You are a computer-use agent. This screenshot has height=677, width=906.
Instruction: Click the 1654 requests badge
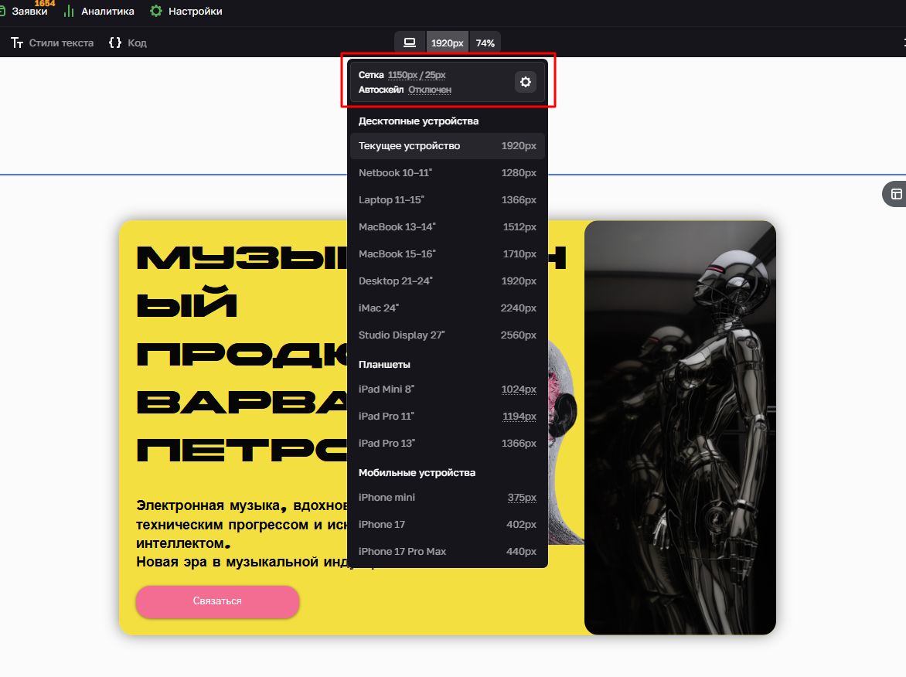pyautogui.click(x=45, y=3)
